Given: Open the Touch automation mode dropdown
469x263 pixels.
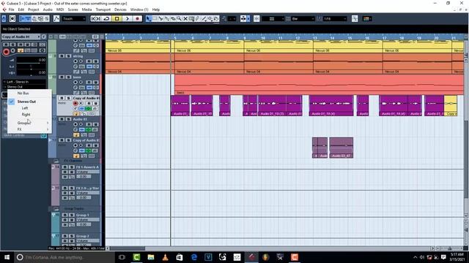Looking at the screenshot, I should (74, 19).
